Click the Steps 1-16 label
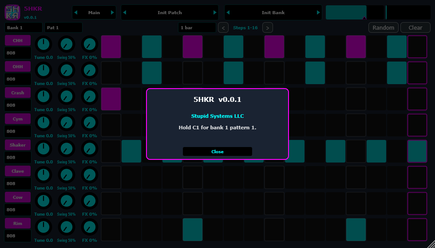 pyautogui.click(x=245, y=27)
